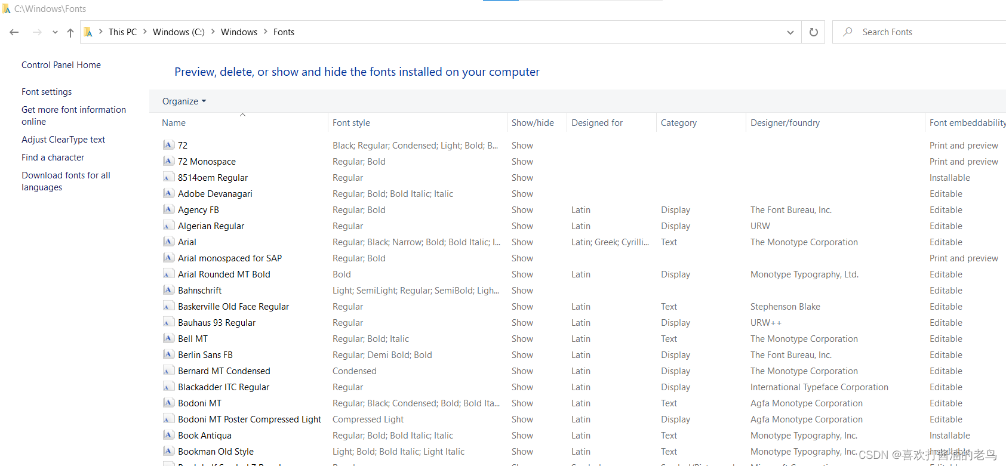Refresh the Fonts folder view
This screenshot has height=466, width=1006.
[813, 32]
